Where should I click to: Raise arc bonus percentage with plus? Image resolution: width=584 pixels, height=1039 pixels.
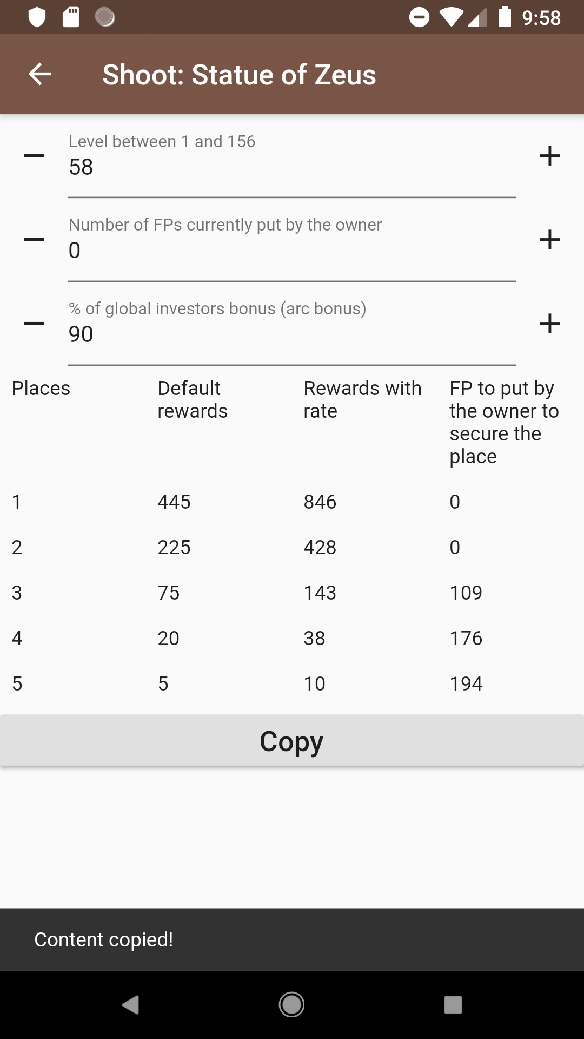(x=549, y=324)
